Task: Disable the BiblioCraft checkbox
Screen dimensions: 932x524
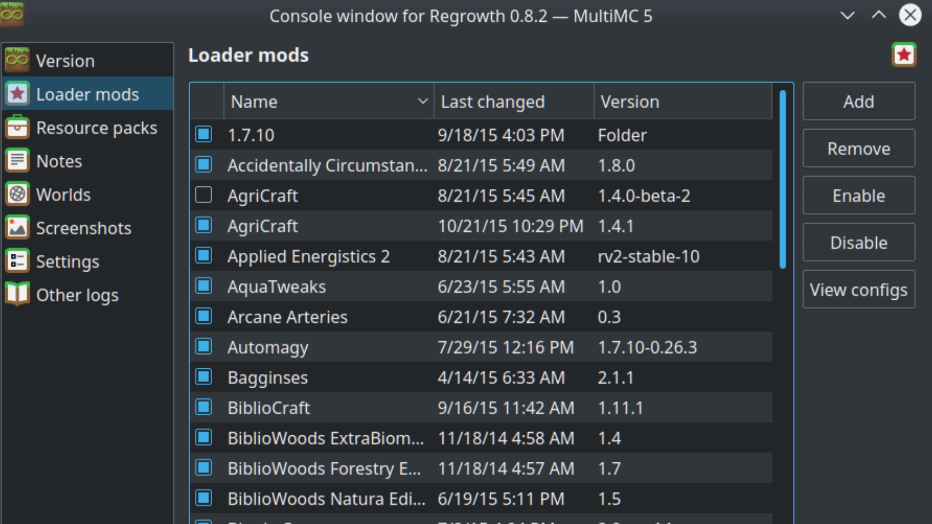Action: coord(203,407)
